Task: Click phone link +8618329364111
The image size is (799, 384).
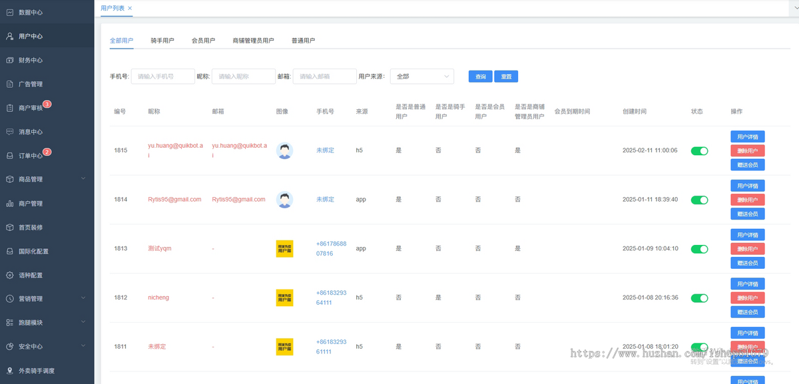Action: [x=332, y=297]
